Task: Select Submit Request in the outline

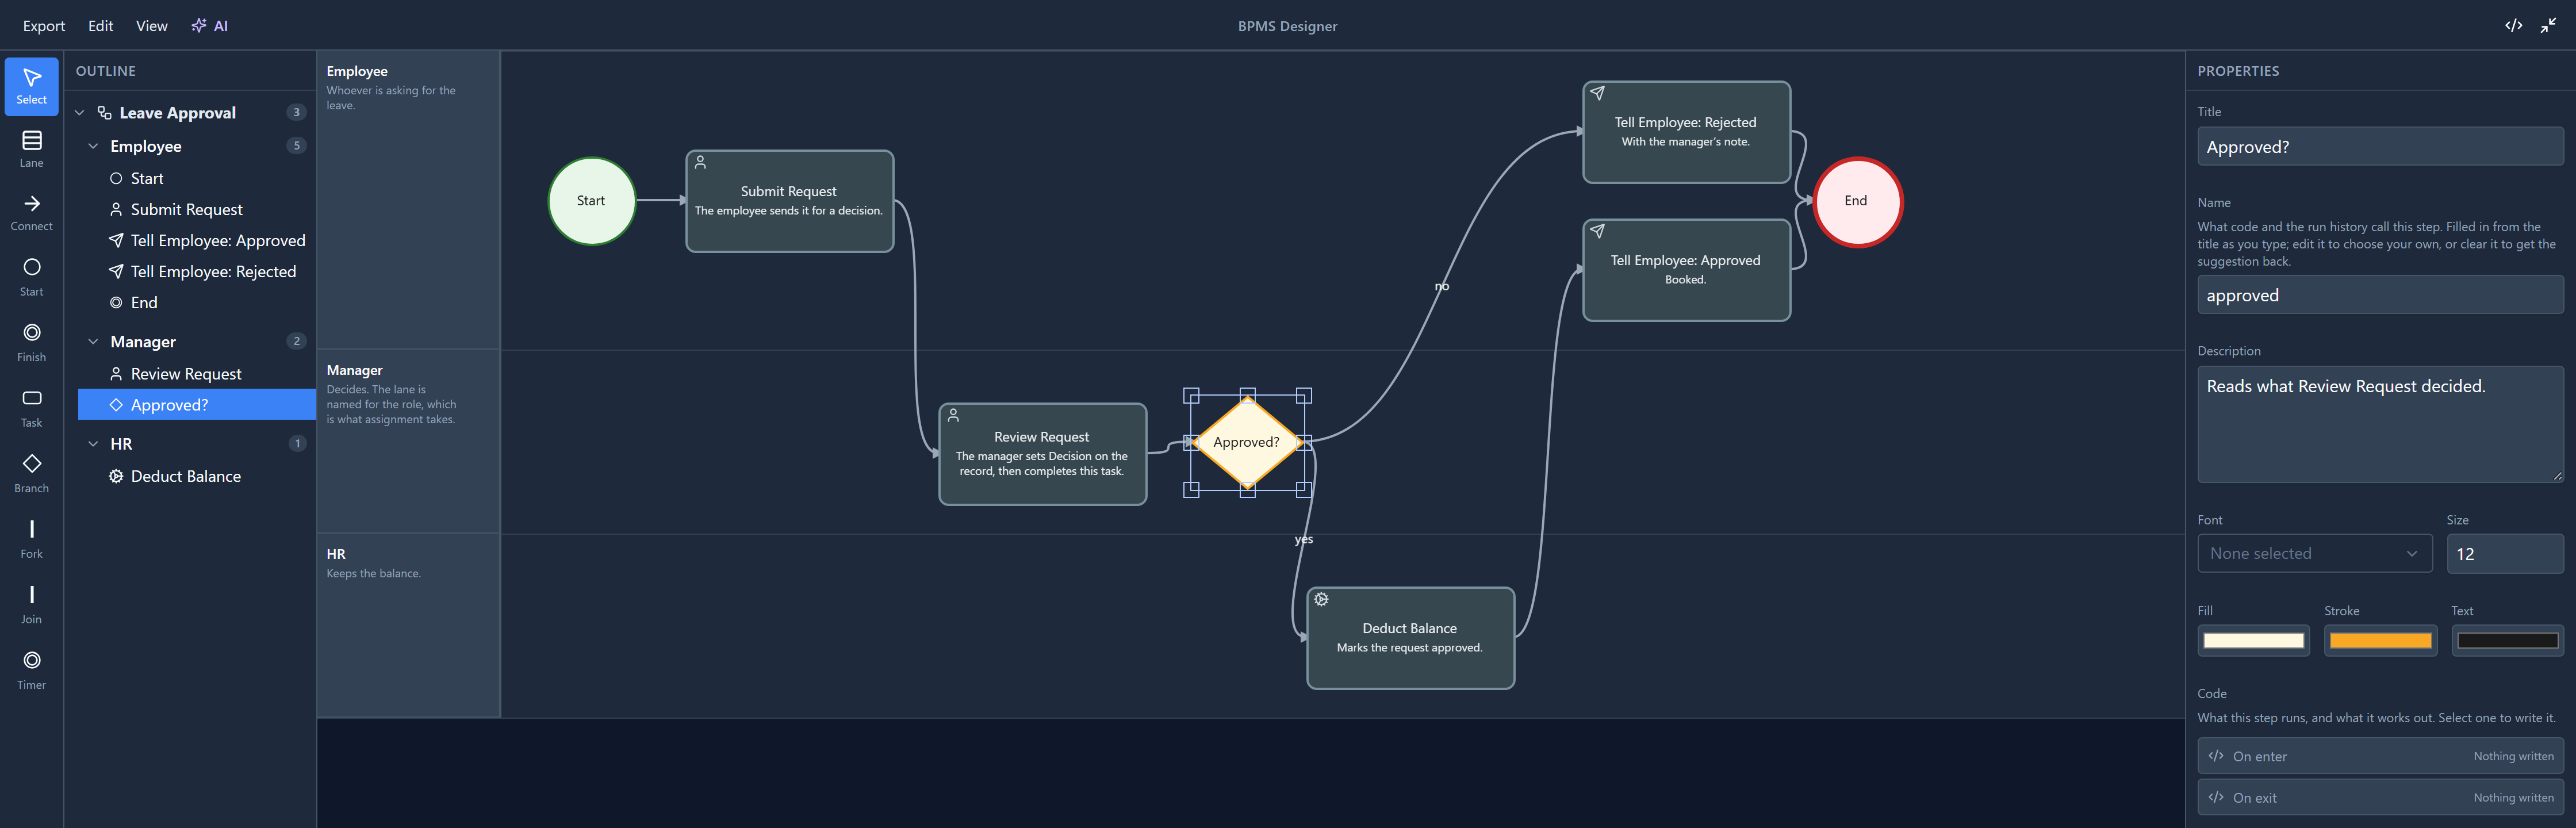Action: pos(197,209)
